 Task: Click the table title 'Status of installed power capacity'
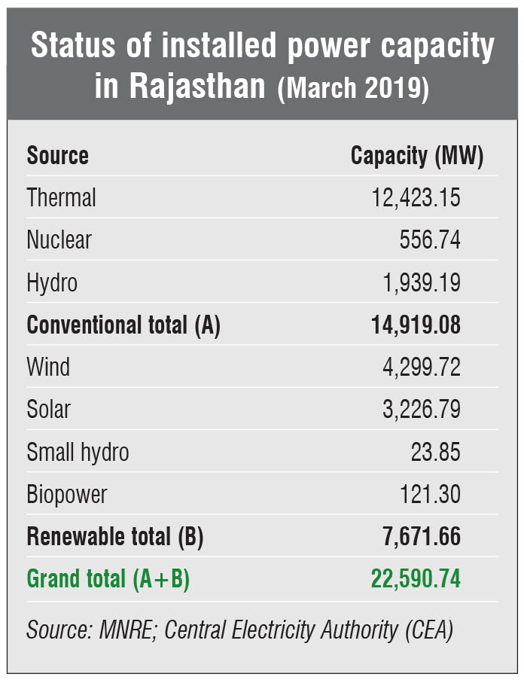[262, 47]
